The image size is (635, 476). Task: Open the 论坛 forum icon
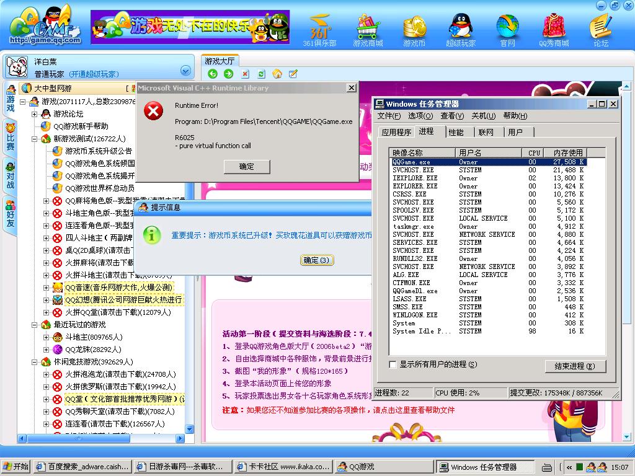pos(601,30)
